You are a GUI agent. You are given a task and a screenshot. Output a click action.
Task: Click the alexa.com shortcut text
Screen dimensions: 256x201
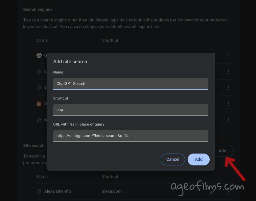tap(112, 191)
